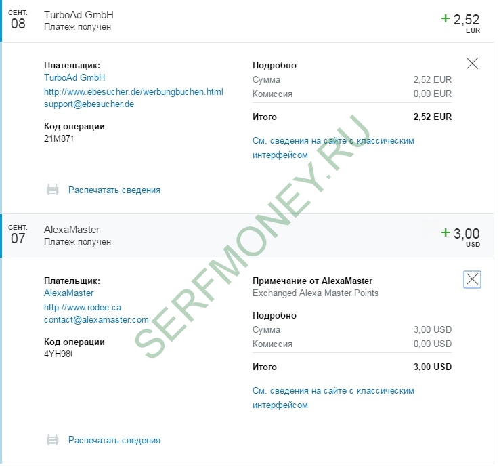Click 'Распечатать сведения' under TurboAd GmbH payment

click(114, 190)
